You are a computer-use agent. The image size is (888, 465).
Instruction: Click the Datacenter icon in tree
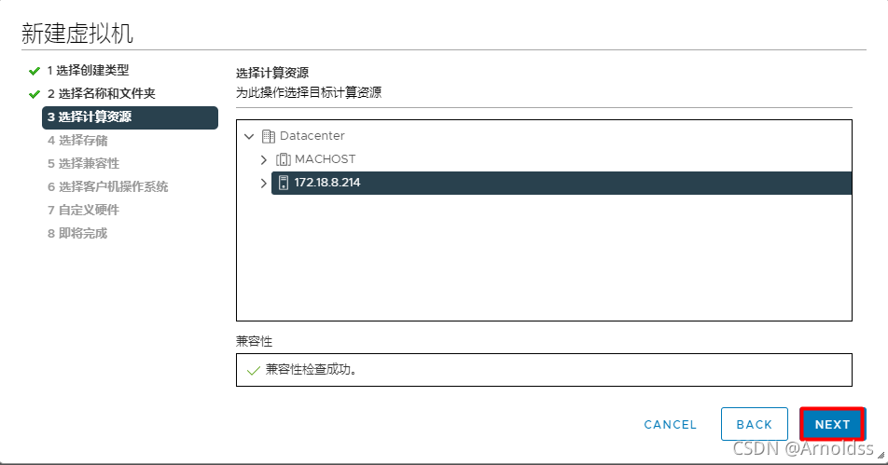pos(269,136)
